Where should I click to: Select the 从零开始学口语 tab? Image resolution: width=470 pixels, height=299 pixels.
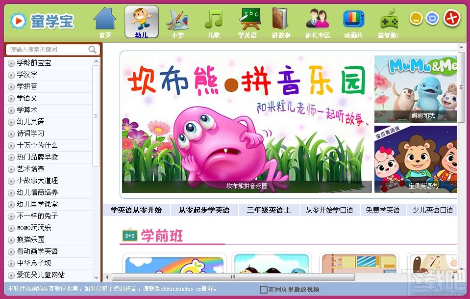click(329, 210)
